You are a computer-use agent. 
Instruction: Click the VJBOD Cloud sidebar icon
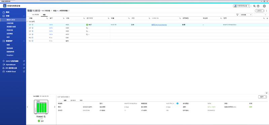[x=4, y=72]
